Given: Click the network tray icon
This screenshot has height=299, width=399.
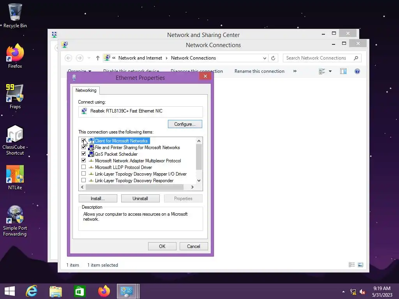Looking at the screenshot, I should point(353,292).
